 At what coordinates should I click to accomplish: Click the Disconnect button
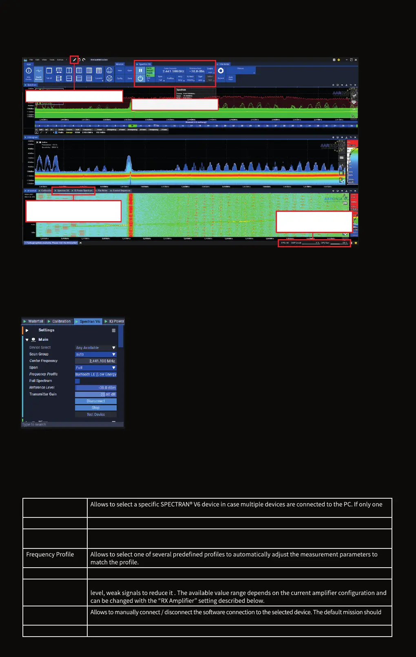point(96,401)
